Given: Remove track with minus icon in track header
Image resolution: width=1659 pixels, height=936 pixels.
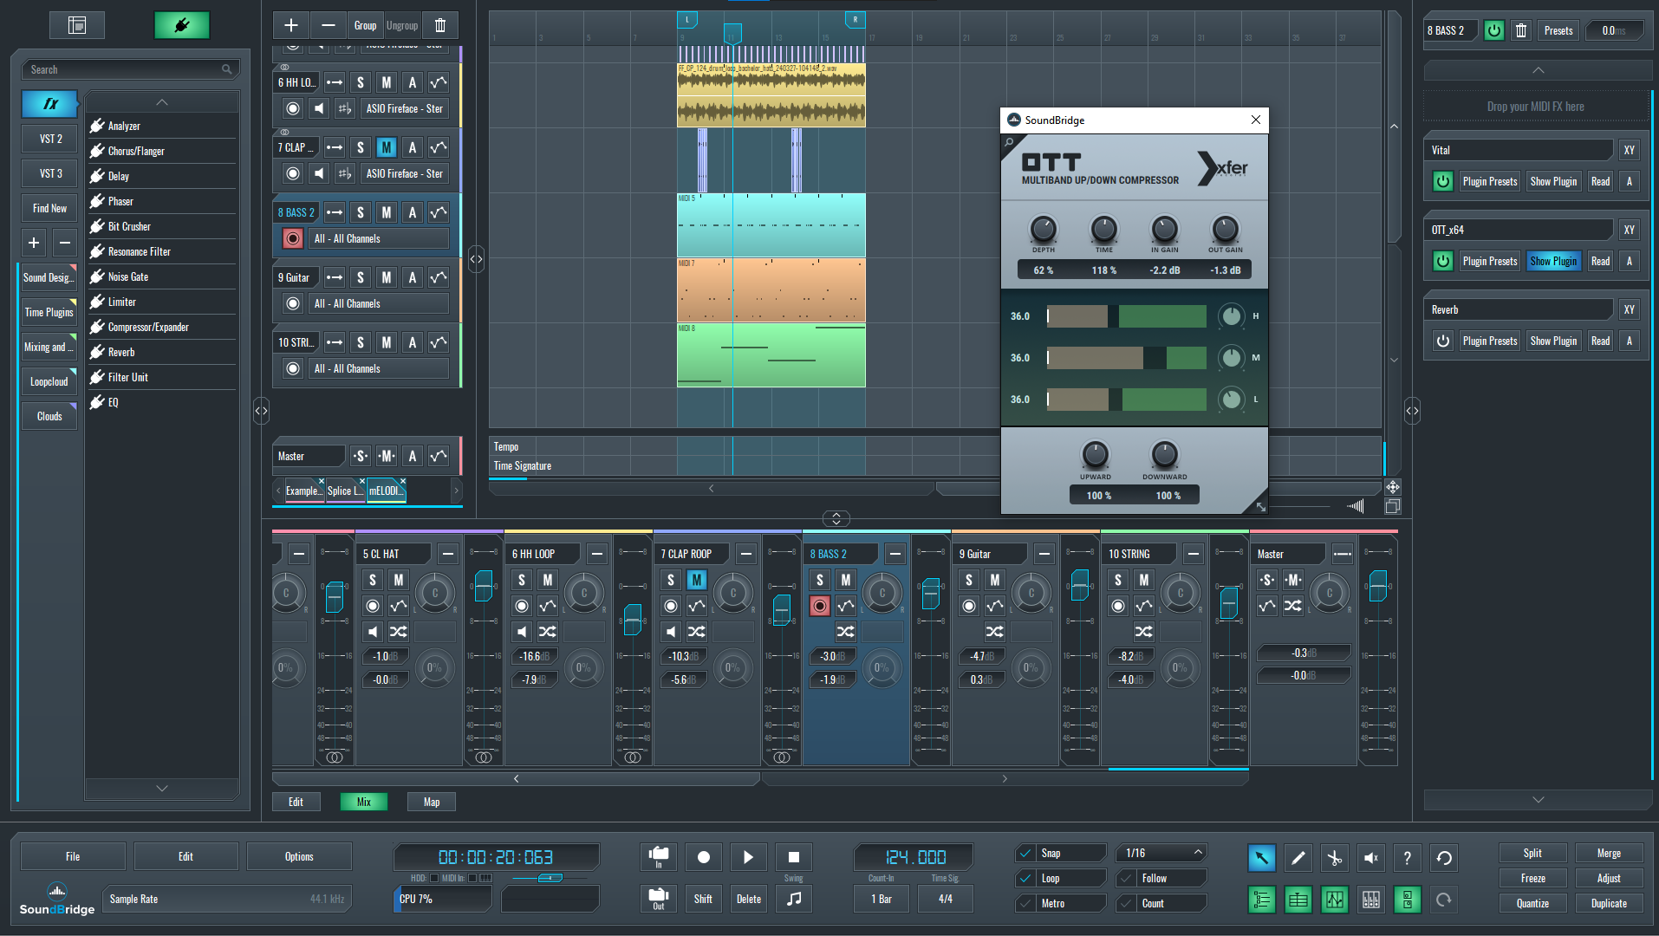Looking at the screenshot, I should pos(328,25).
